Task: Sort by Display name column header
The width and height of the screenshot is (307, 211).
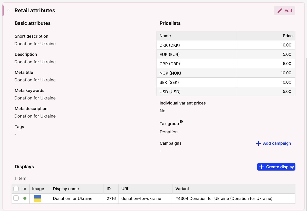Action: 66,189
